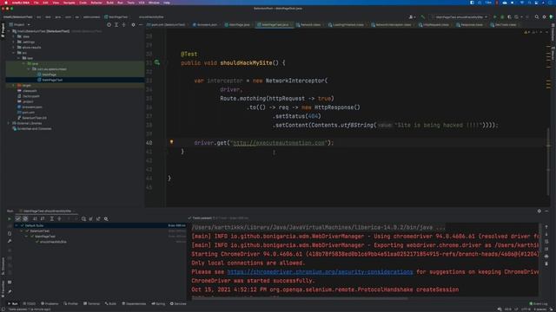This screenshot has height=312, width=556.
Task: Open the Problems tool window button
Action: [50, 303]
